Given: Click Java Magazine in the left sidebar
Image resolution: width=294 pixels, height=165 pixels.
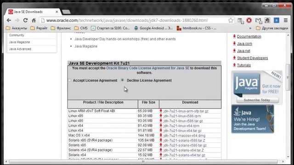Looking at the screenshot, I should [x=19, y=42].
